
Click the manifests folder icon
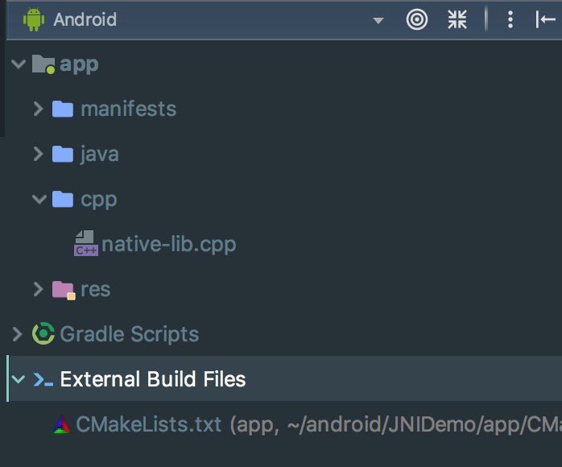point(63,109)
